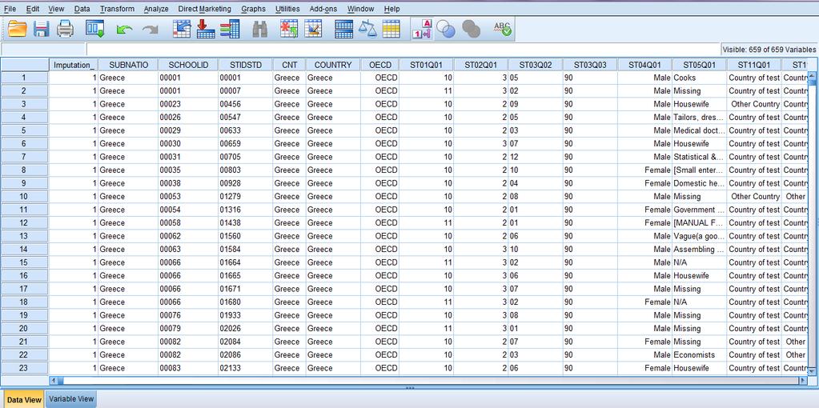Image resolution: width=819 pixels, height=408 pixels.
Task: Click the cell editor input field
Action: [402, 49]
